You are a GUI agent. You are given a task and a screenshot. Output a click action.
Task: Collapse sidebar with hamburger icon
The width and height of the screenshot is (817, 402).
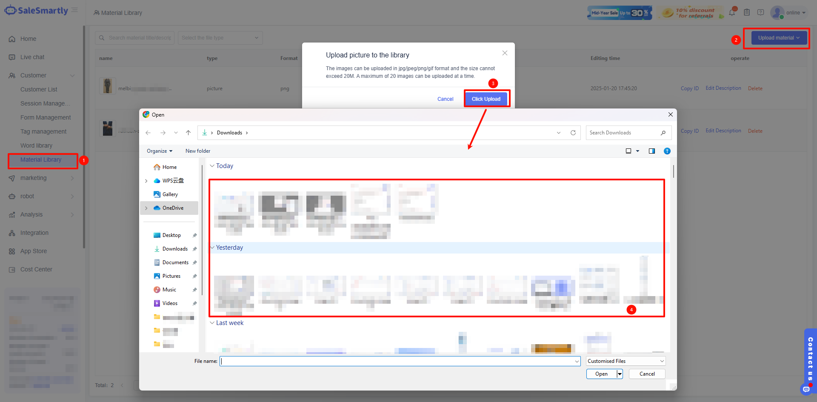coord(74,10)
